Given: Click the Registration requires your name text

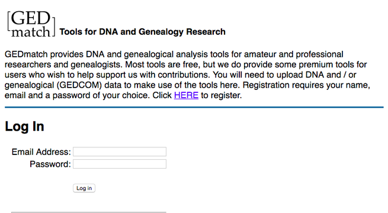Looking at the screenshot, I should coord(306,85).
